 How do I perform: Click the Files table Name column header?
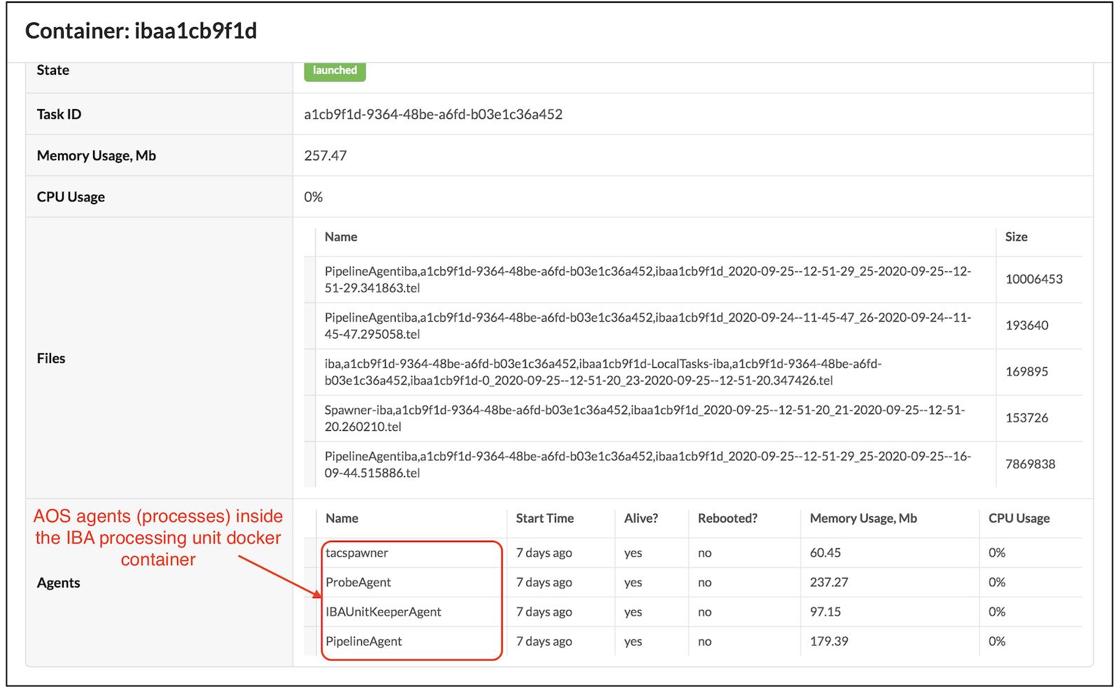[341, 237]
